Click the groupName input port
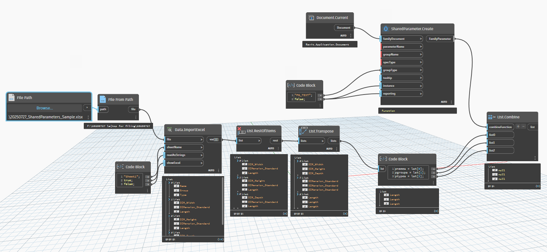This screenshot has width=547, height=252. [402, 54]
